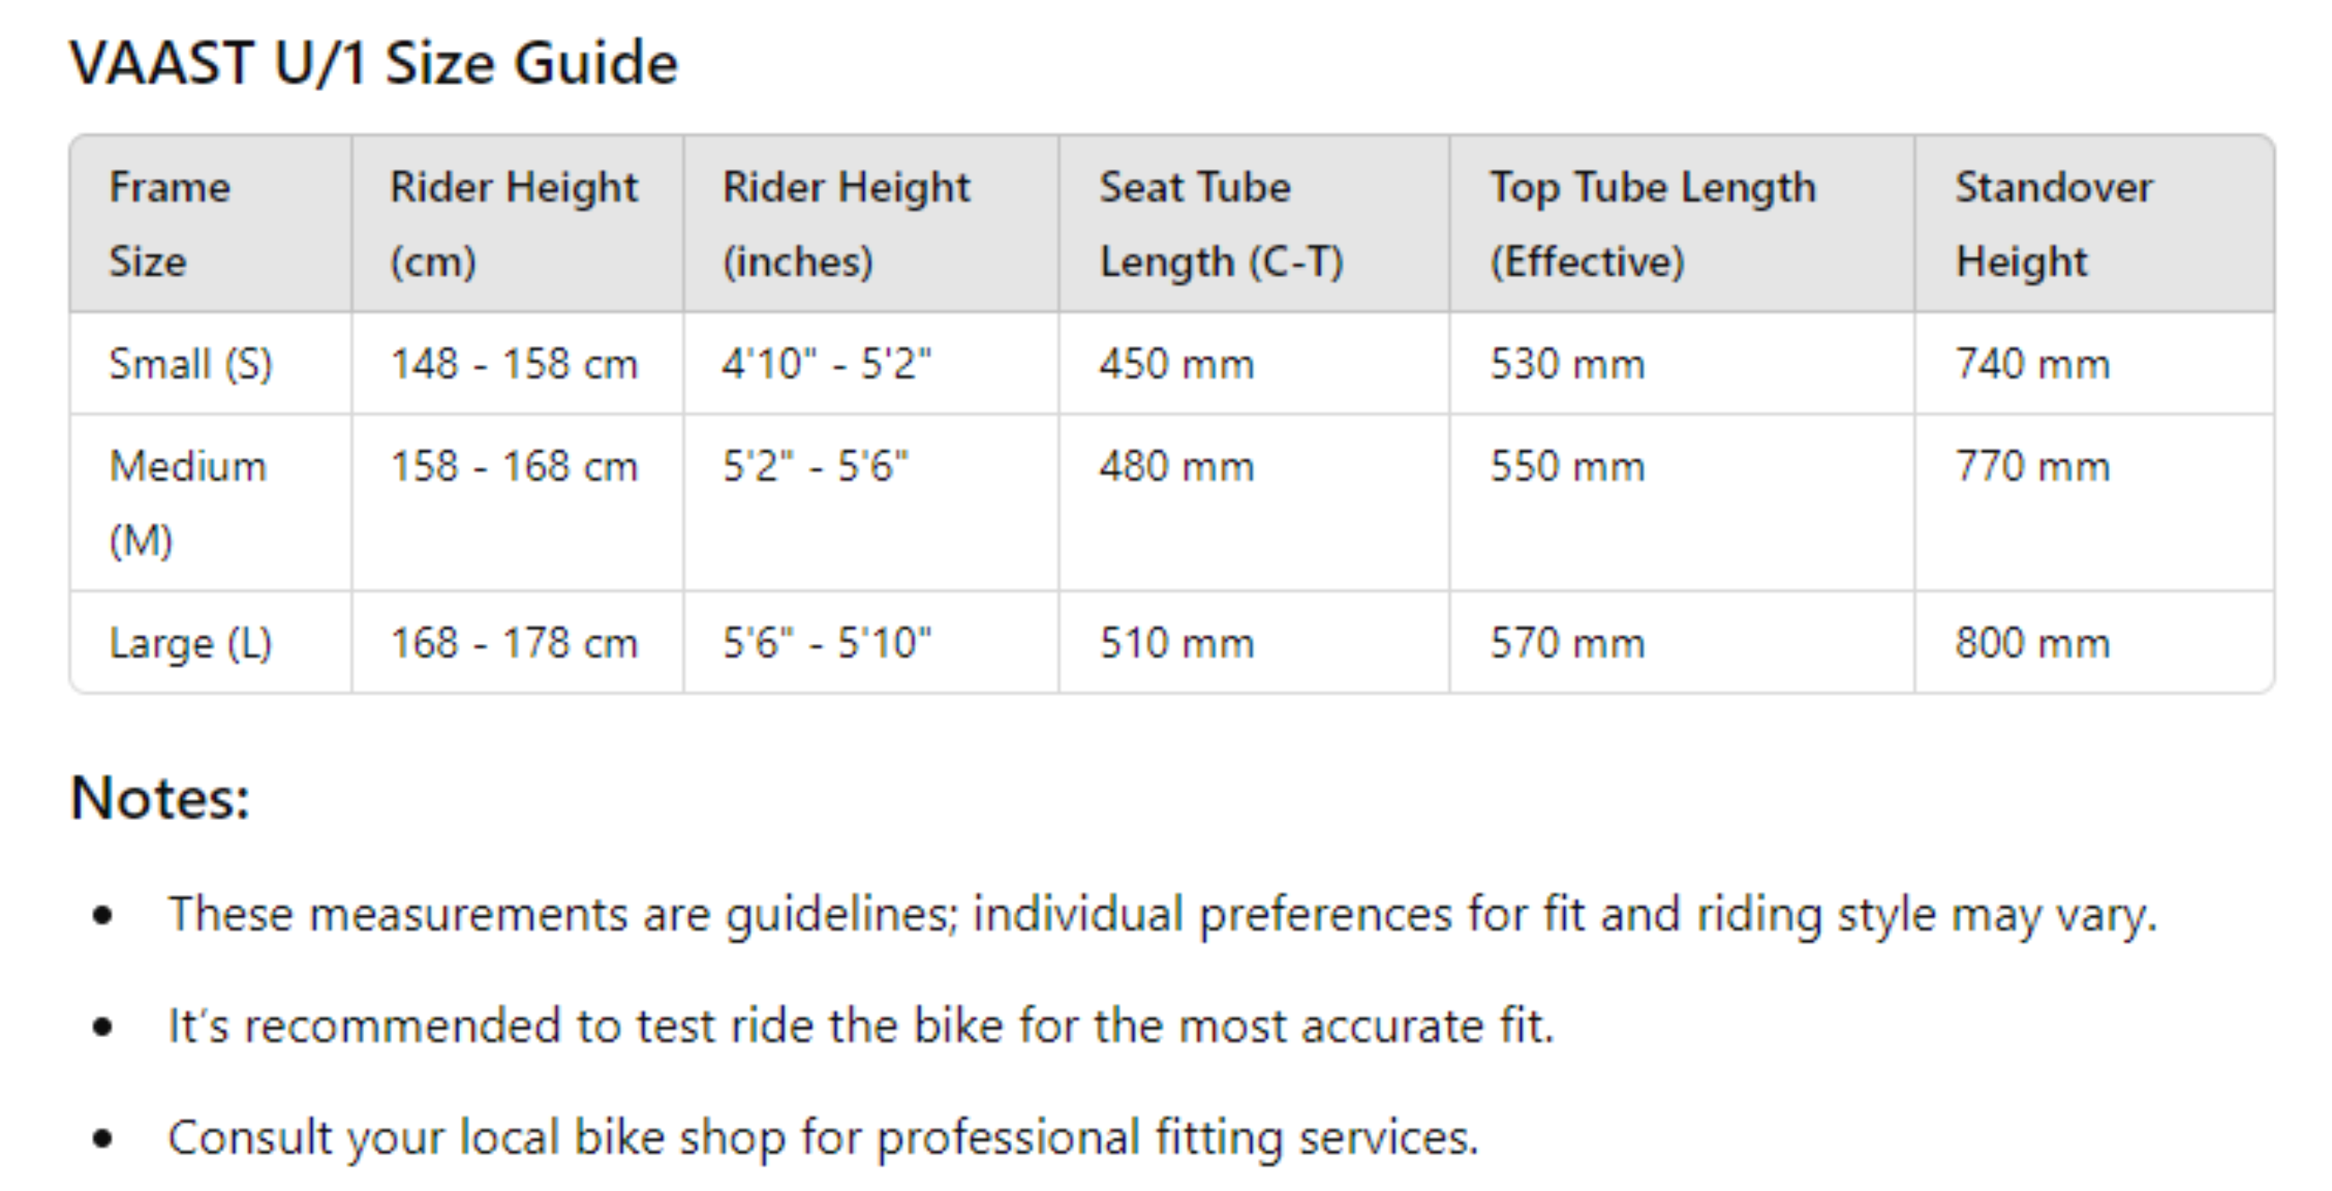The image size is (2332, 1191).
Task: Click the 770 mm standover height cell
Action: coord(2032,467)
